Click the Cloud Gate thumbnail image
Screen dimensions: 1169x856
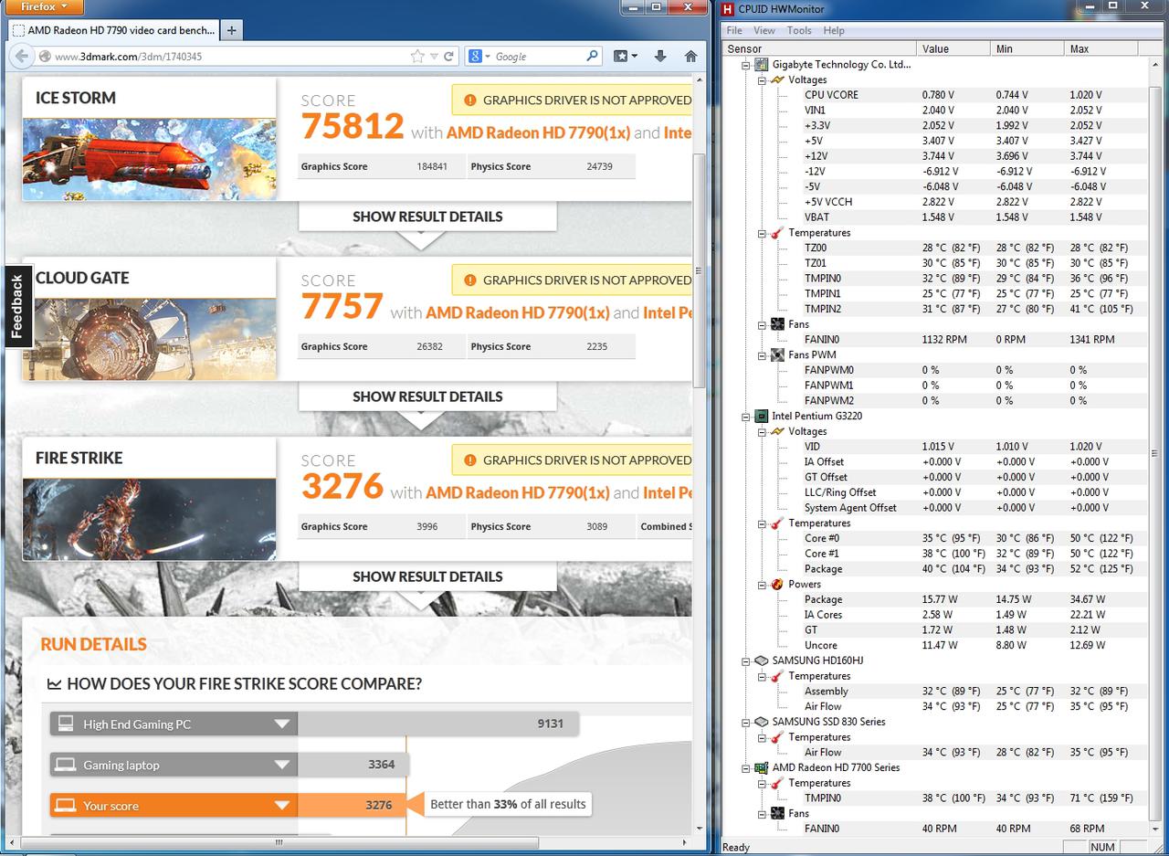tap(149, 339)
